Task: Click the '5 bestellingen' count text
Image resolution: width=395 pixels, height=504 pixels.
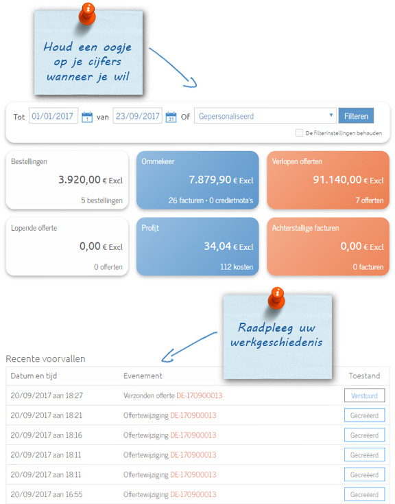Action: tap(101, 201)
